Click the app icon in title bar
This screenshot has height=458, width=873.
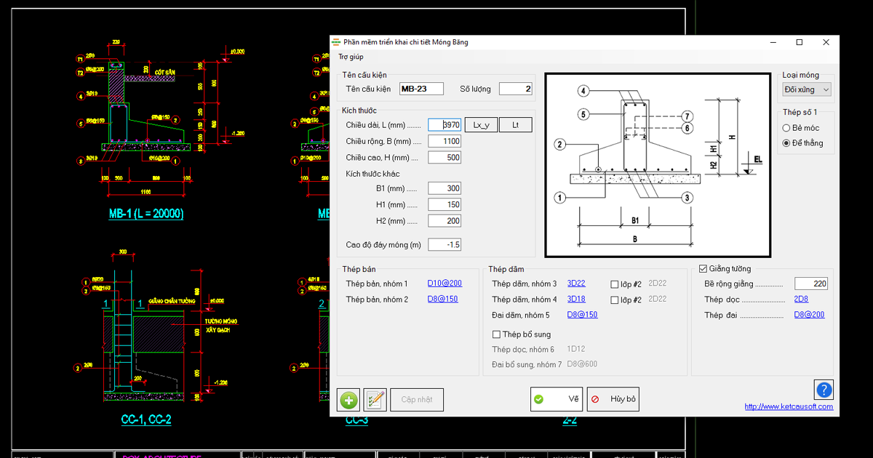336,42
